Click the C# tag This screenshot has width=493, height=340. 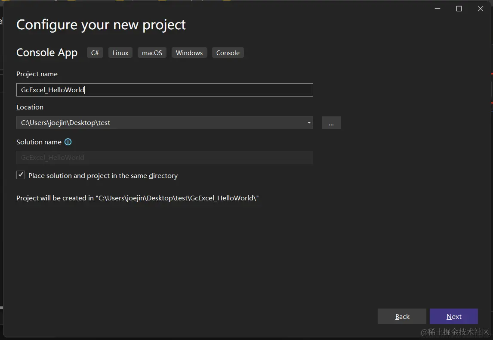[95, 53]
